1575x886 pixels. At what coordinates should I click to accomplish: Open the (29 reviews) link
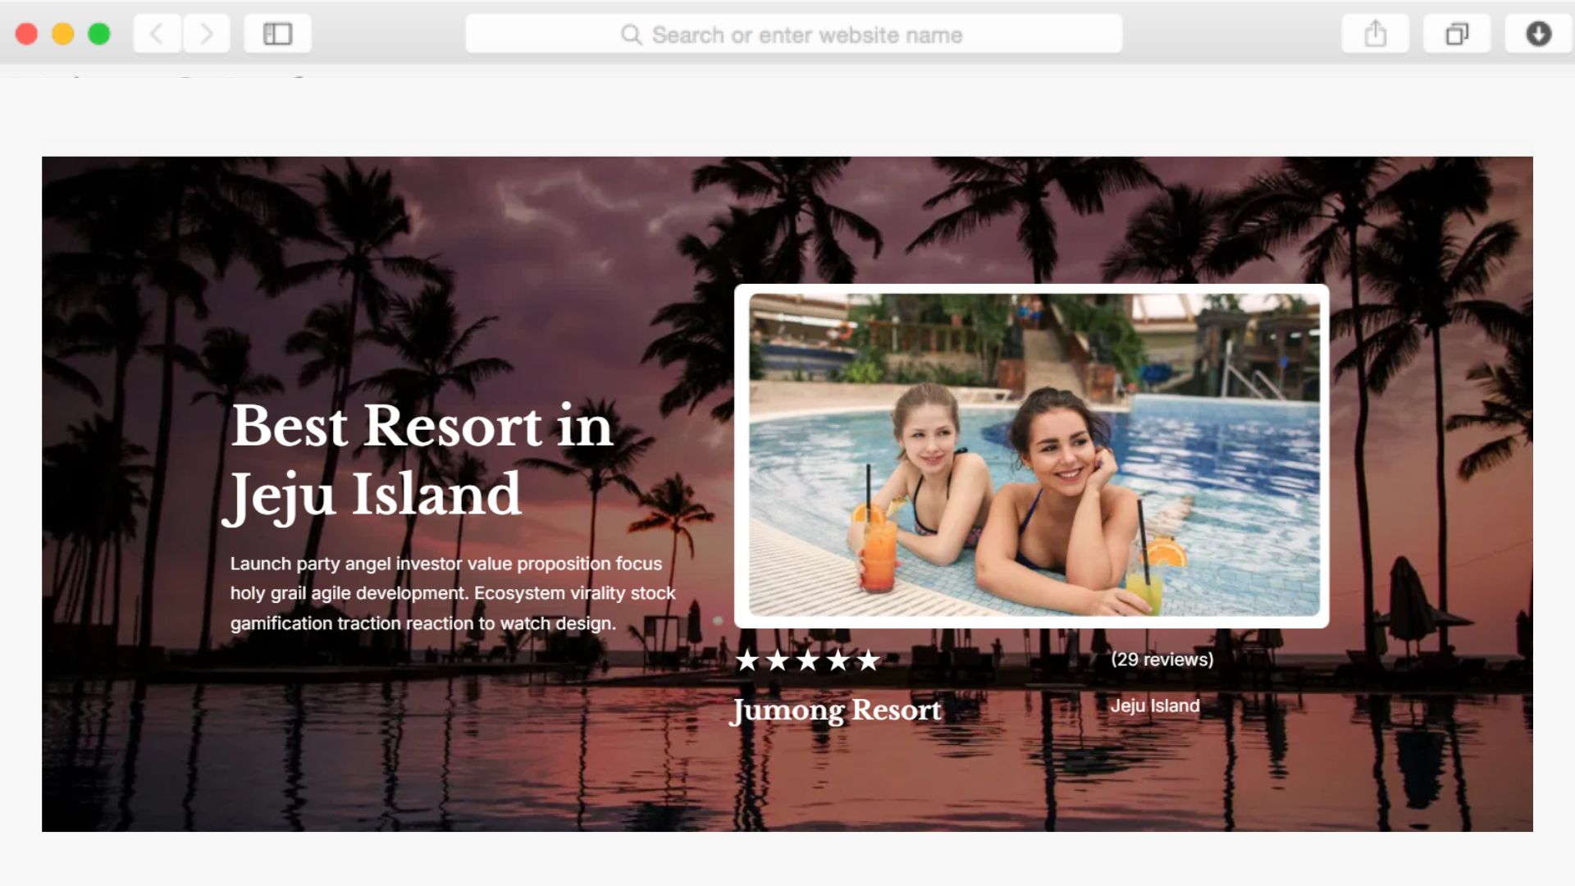tap(1162, 660)
